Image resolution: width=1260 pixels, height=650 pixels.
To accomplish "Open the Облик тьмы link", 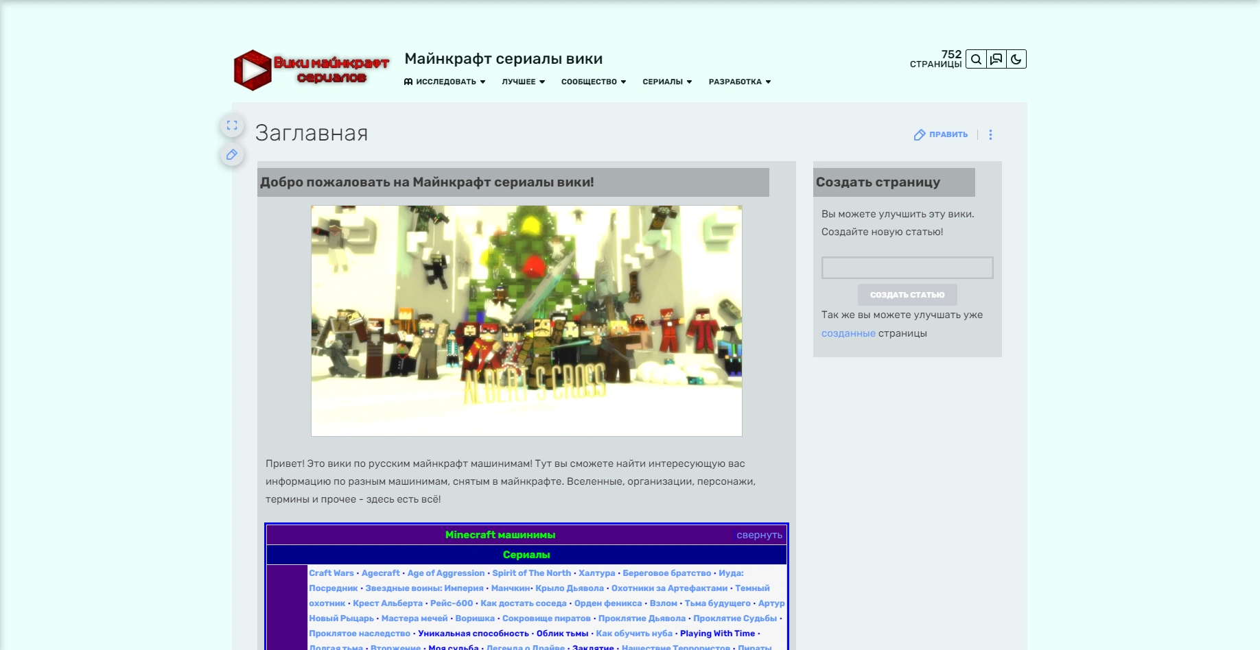I will pos(563,634).
